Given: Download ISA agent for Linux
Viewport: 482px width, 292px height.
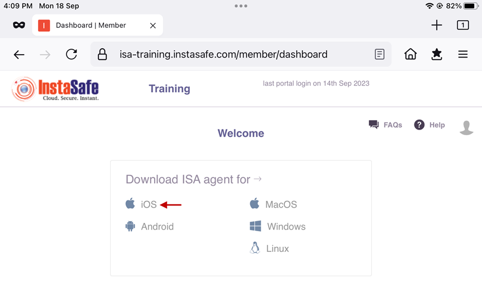Looking at the screenshot, I should point(278,248).
